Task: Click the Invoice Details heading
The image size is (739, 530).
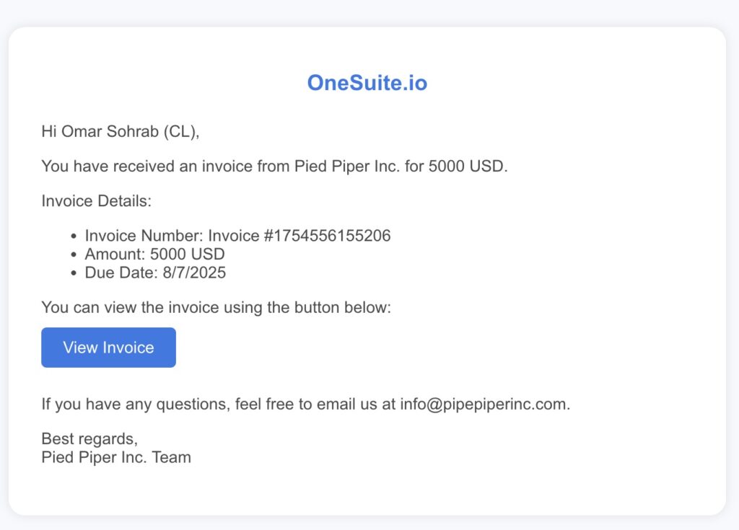Action: [97, 201]
